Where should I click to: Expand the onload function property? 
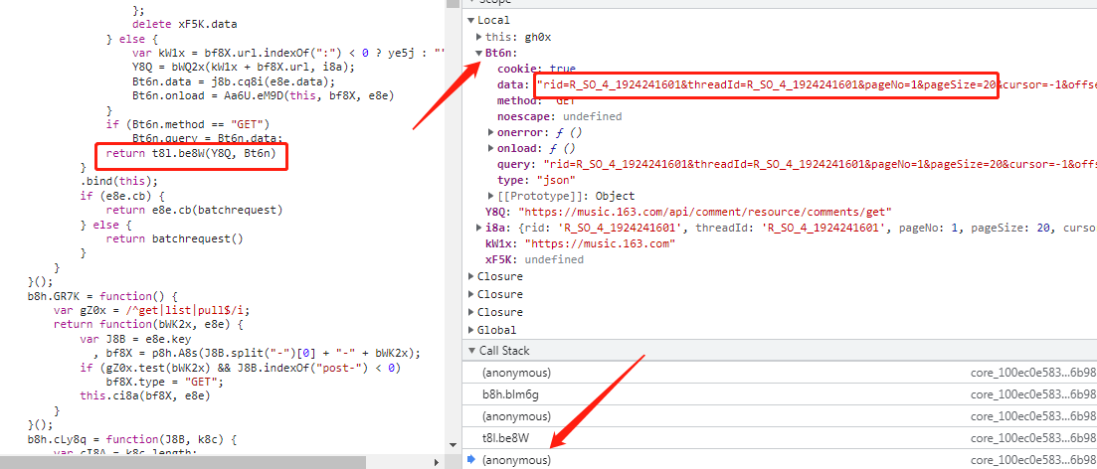(491, 148)
